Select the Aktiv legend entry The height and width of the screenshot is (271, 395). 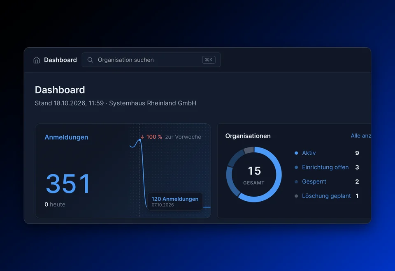coord(309,153)
